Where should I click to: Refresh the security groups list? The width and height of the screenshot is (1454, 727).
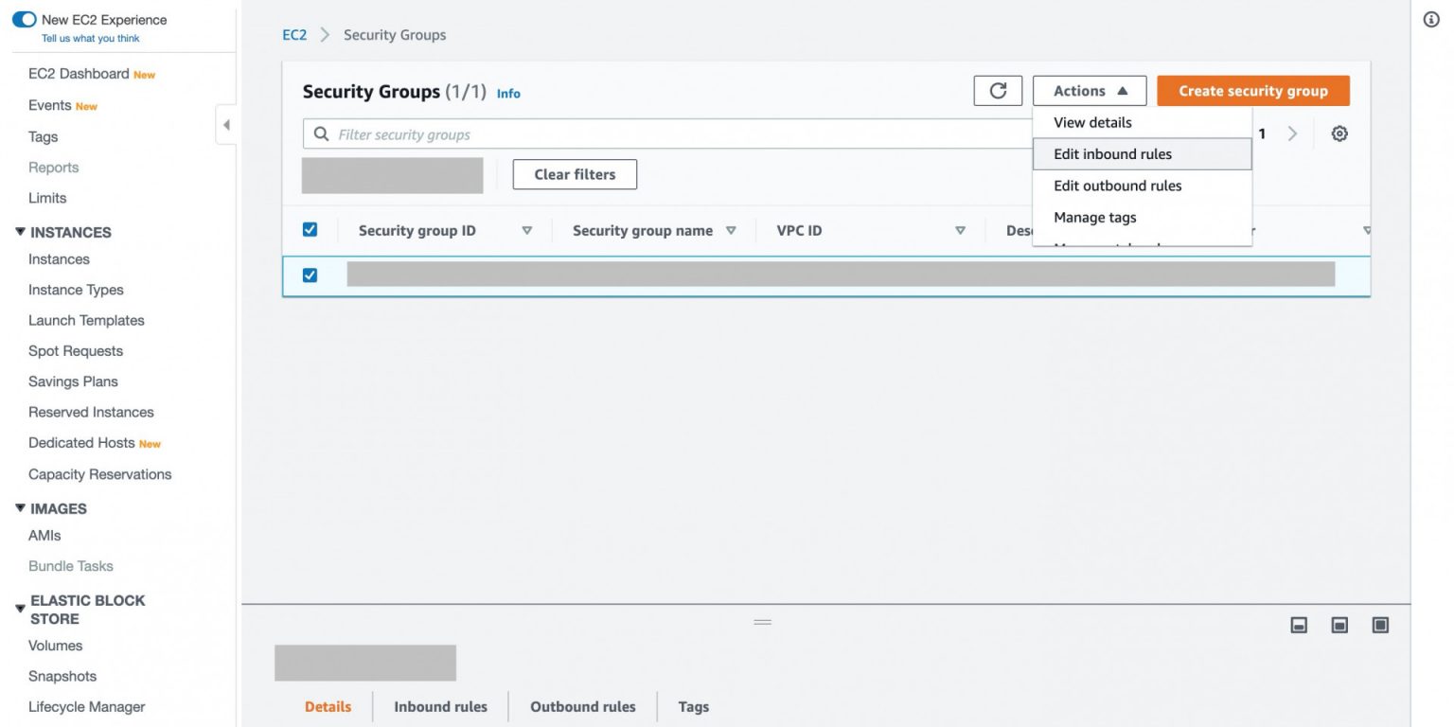(x=998, y=91)
